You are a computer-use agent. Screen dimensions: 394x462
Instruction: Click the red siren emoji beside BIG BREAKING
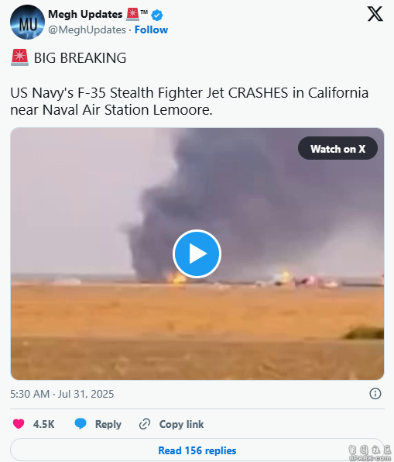19,57
